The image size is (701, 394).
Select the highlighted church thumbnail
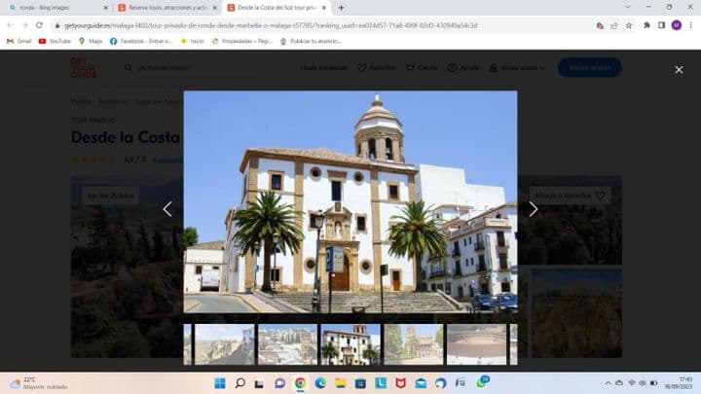(350, 344)
